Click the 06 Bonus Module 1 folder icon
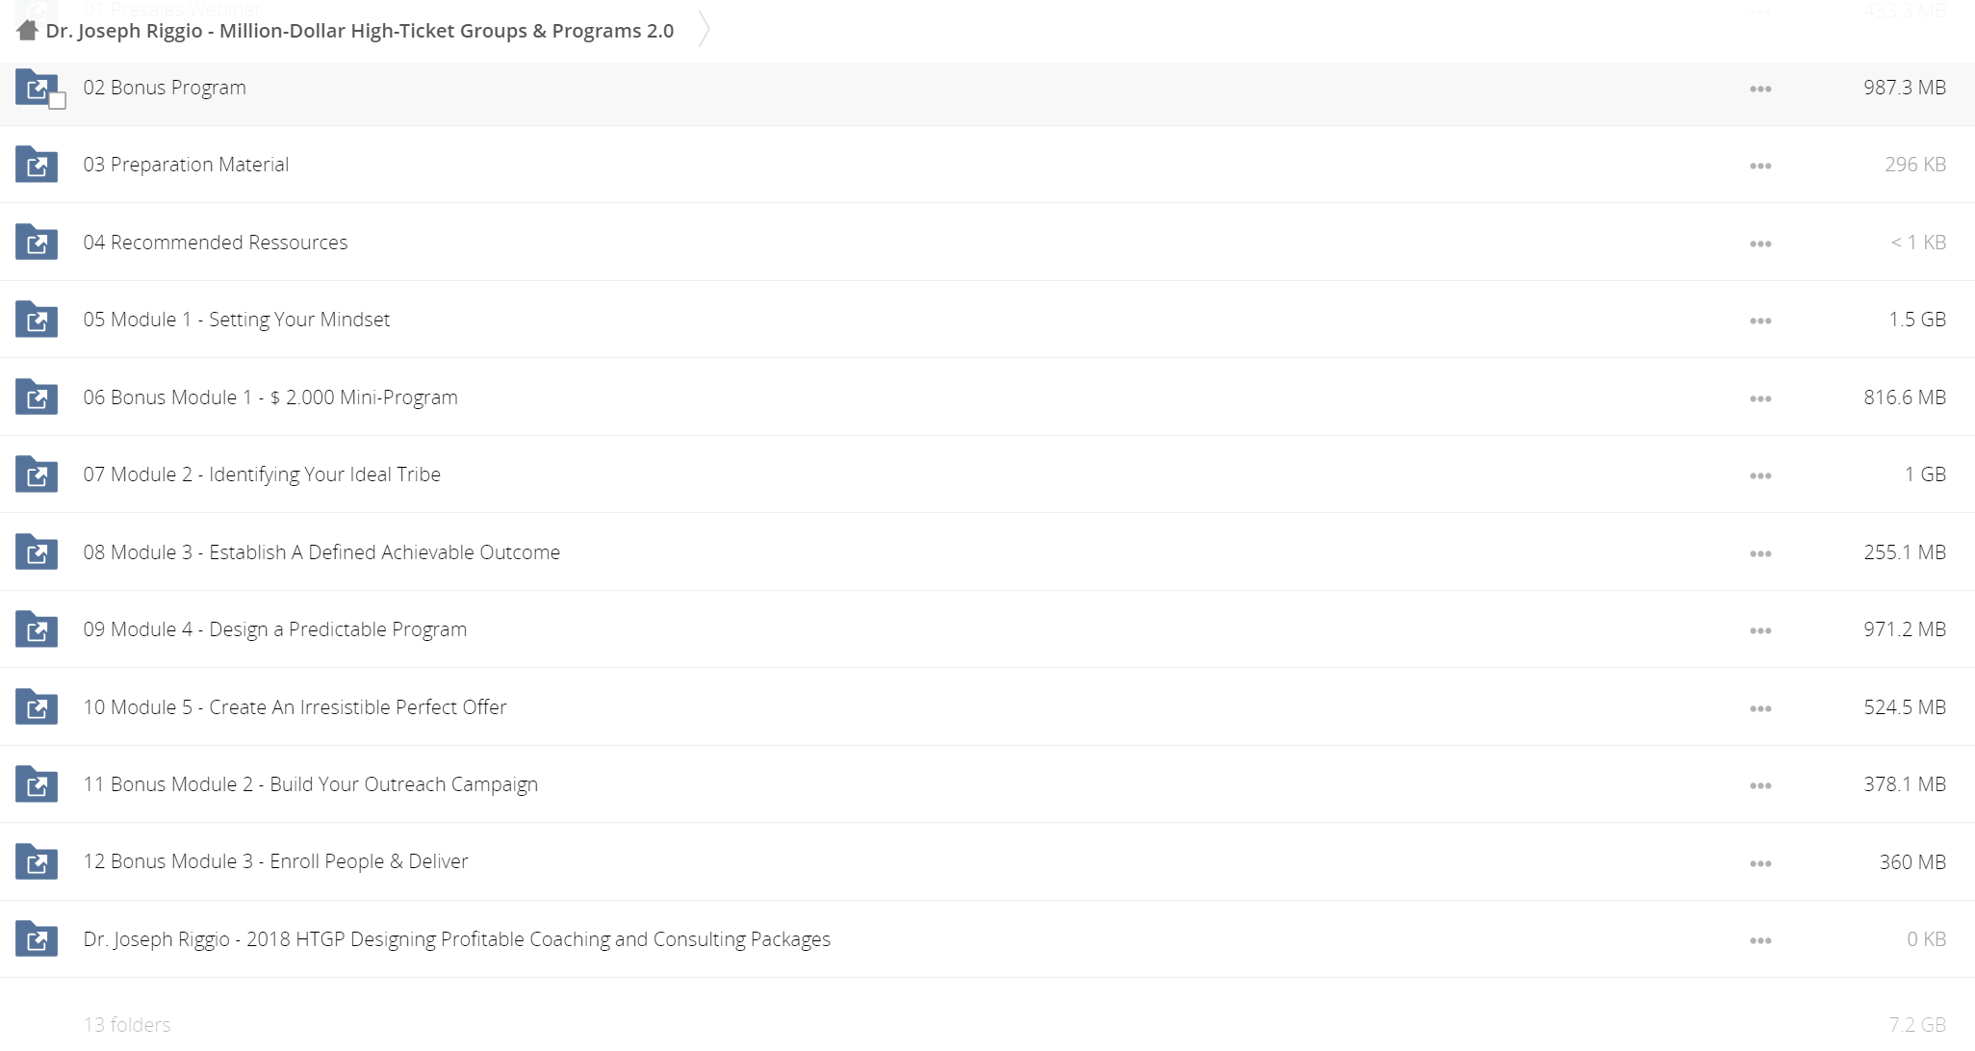Viewport: 1975px width, 1051px height. click(36, 397)
